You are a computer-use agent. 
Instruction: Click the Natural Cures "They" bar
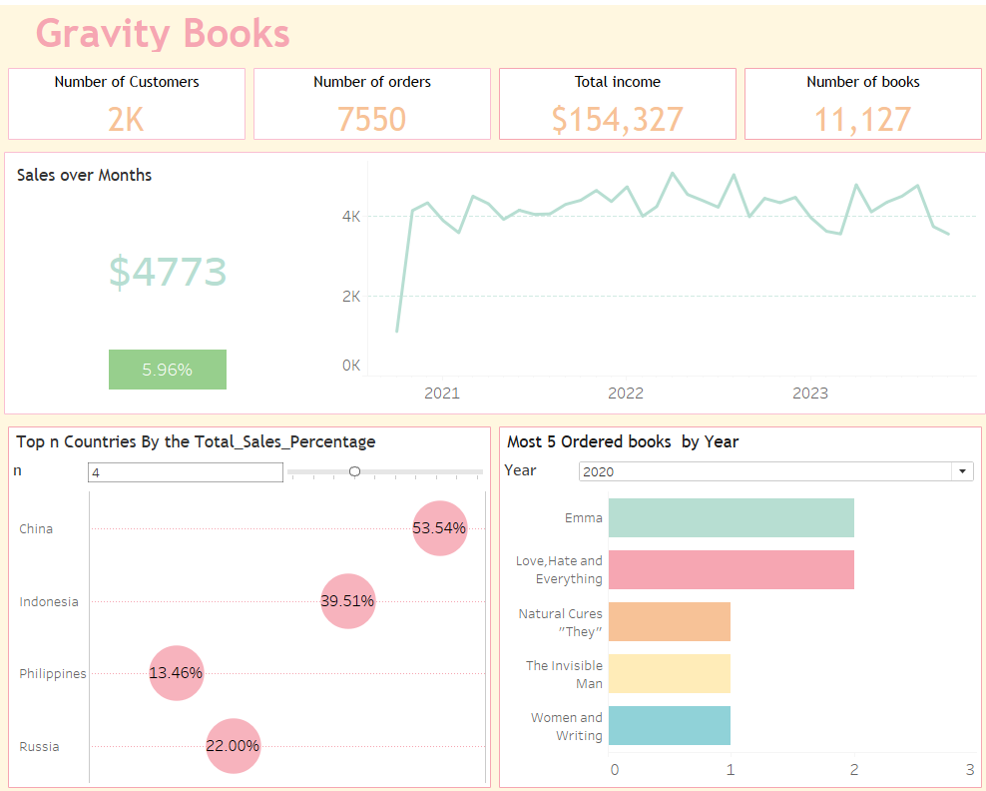click(670, 621)
